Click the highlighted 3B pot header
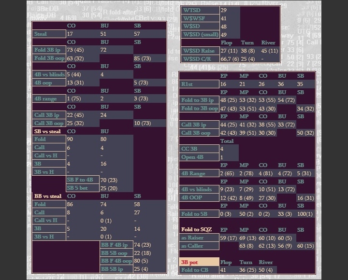The width and height of the screenshot is (348, 280). point(199,262)
